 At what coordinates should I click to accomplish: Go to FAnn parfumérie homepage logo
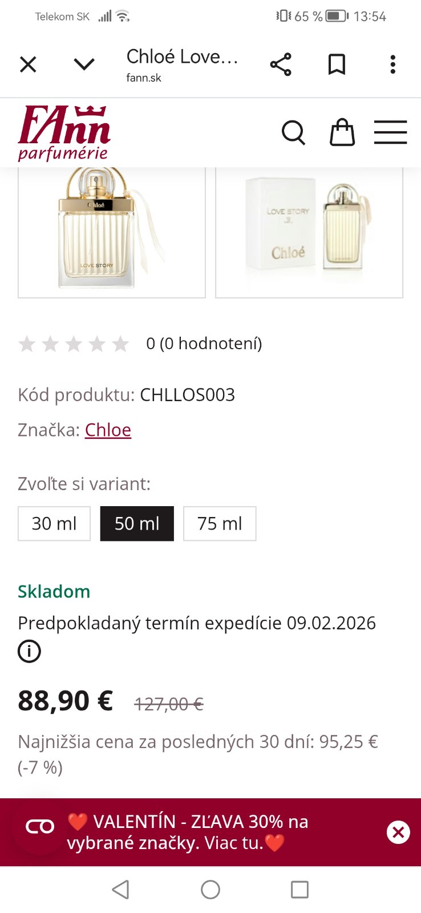(64, 133)
